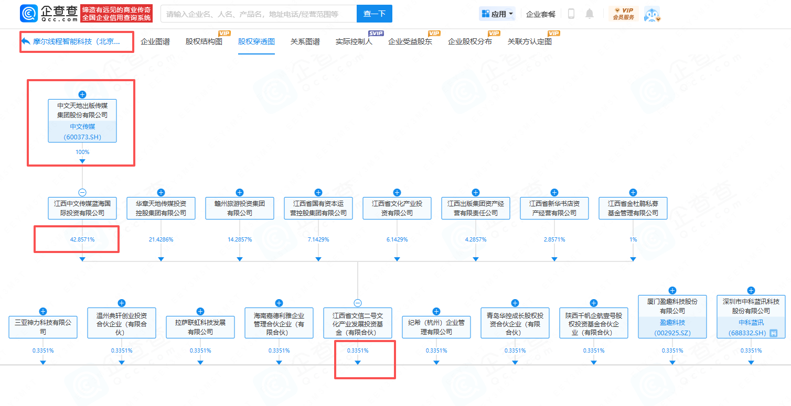Expand 赣州旅游投资集团 node
The image size is (791, 406).
[240, 192]
